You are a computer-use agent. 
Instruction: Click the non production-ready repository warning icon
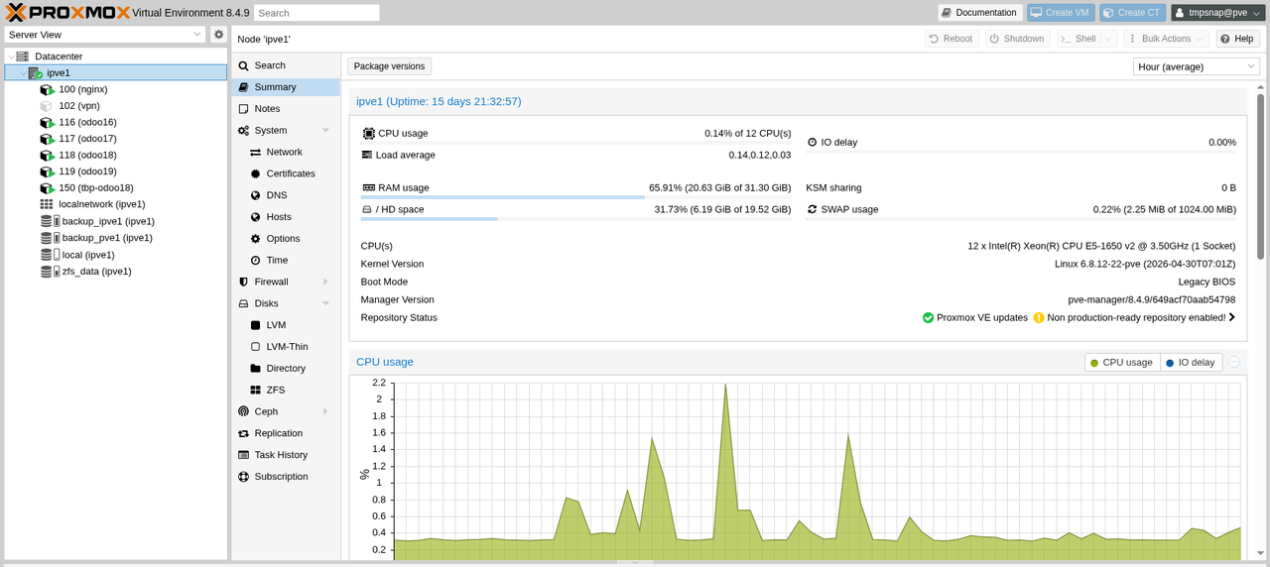coord(1039,318)
